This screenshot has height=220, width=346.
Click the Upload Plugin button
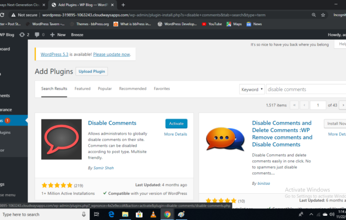point(92,71)
